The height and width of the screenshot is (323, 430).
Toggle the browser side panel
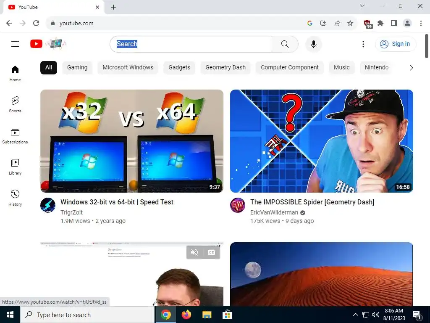(394, 24)
